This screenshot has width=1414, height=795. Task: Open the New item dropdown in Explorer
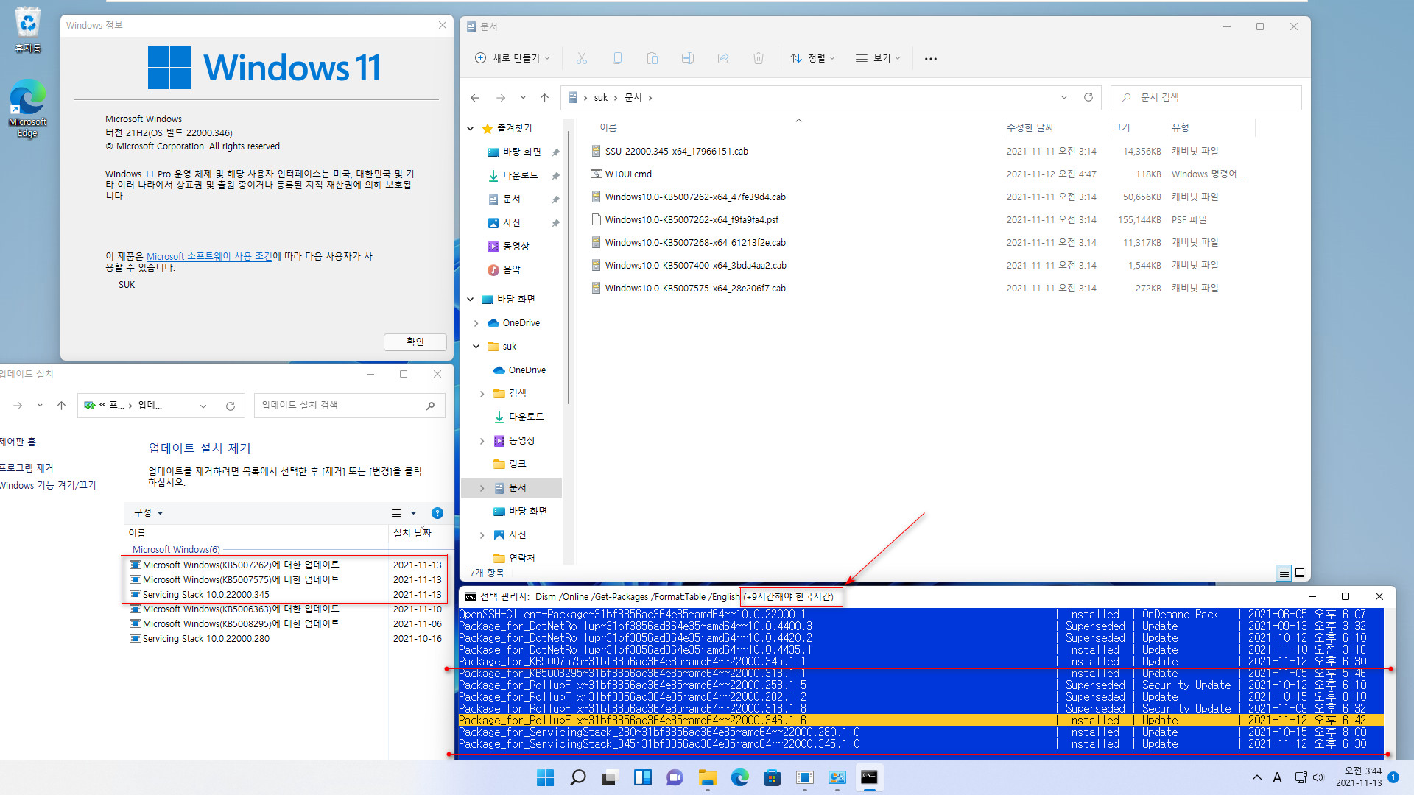[513, 58]
